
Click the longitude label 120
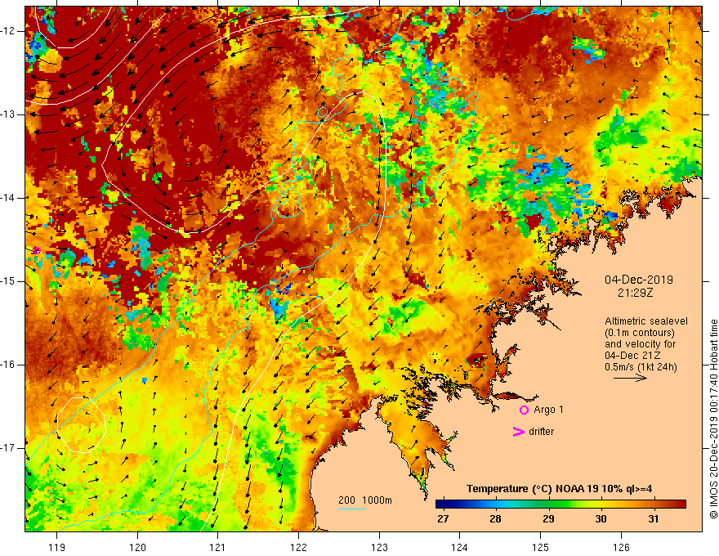click(137, 547)
